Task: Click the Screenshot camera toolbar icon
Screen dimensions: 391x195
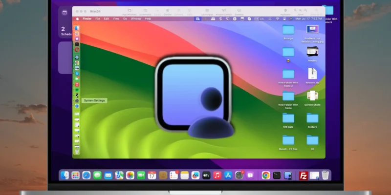Action: point(145,10)
